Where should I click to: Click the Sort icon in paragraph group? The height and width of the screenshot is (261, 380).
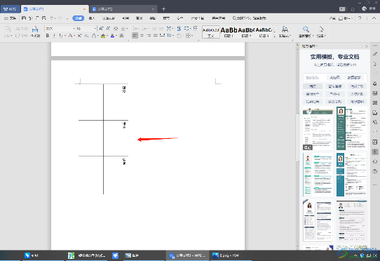tap(179, 29)
